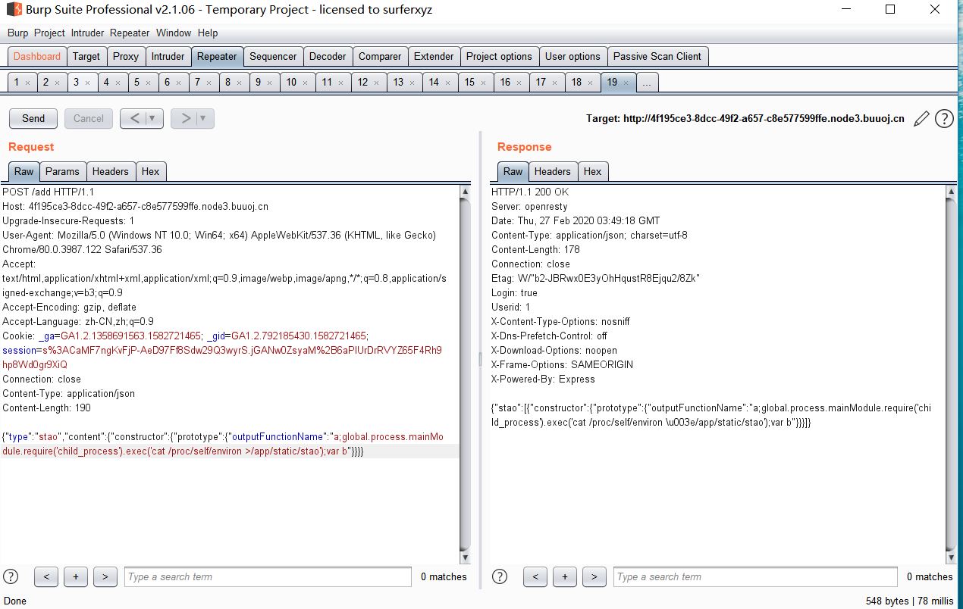Select the Raw view of the Response
963x609 pixels.
click(513, 171)
